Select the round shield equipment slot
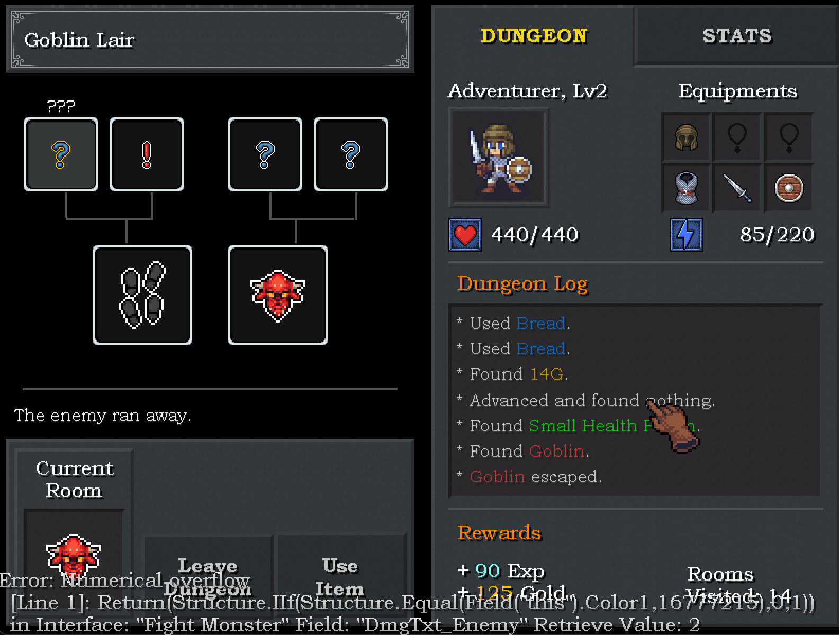This screenshot has height=635, width=839. click(x=789, y=188)
